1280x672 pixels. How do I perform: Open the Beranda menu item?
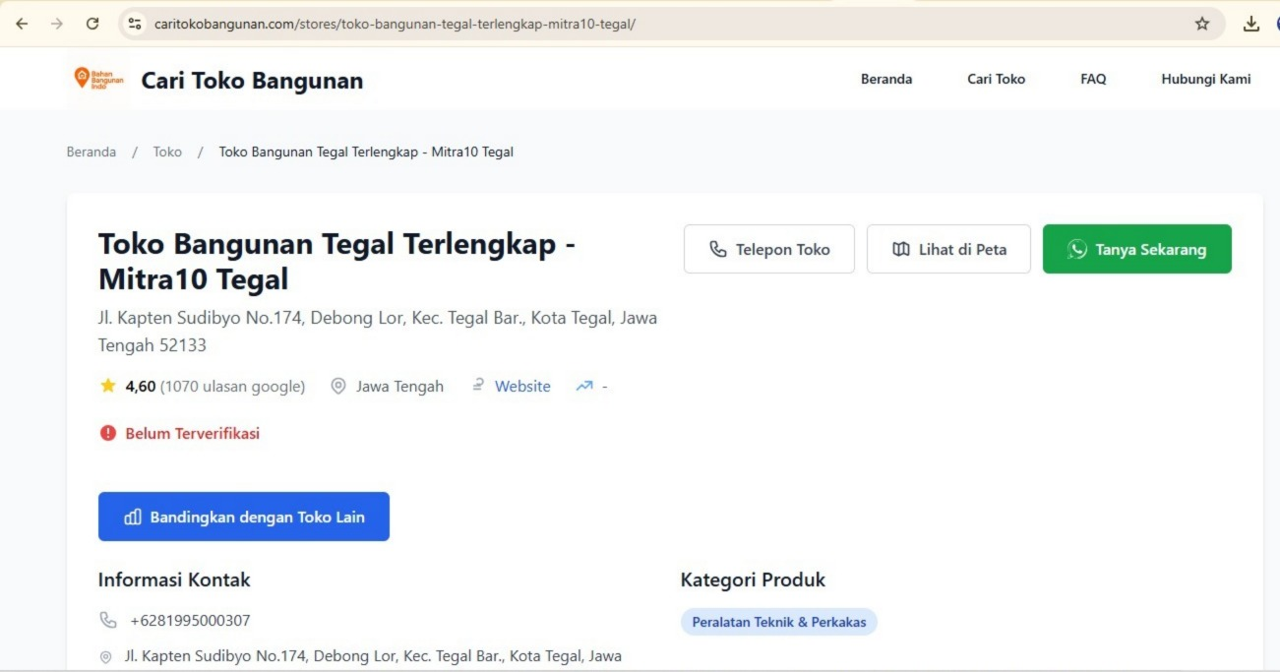[x=886, y=79]
